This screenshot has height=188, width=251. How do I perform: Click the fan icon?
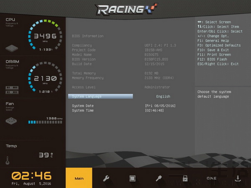click(11, 121)
